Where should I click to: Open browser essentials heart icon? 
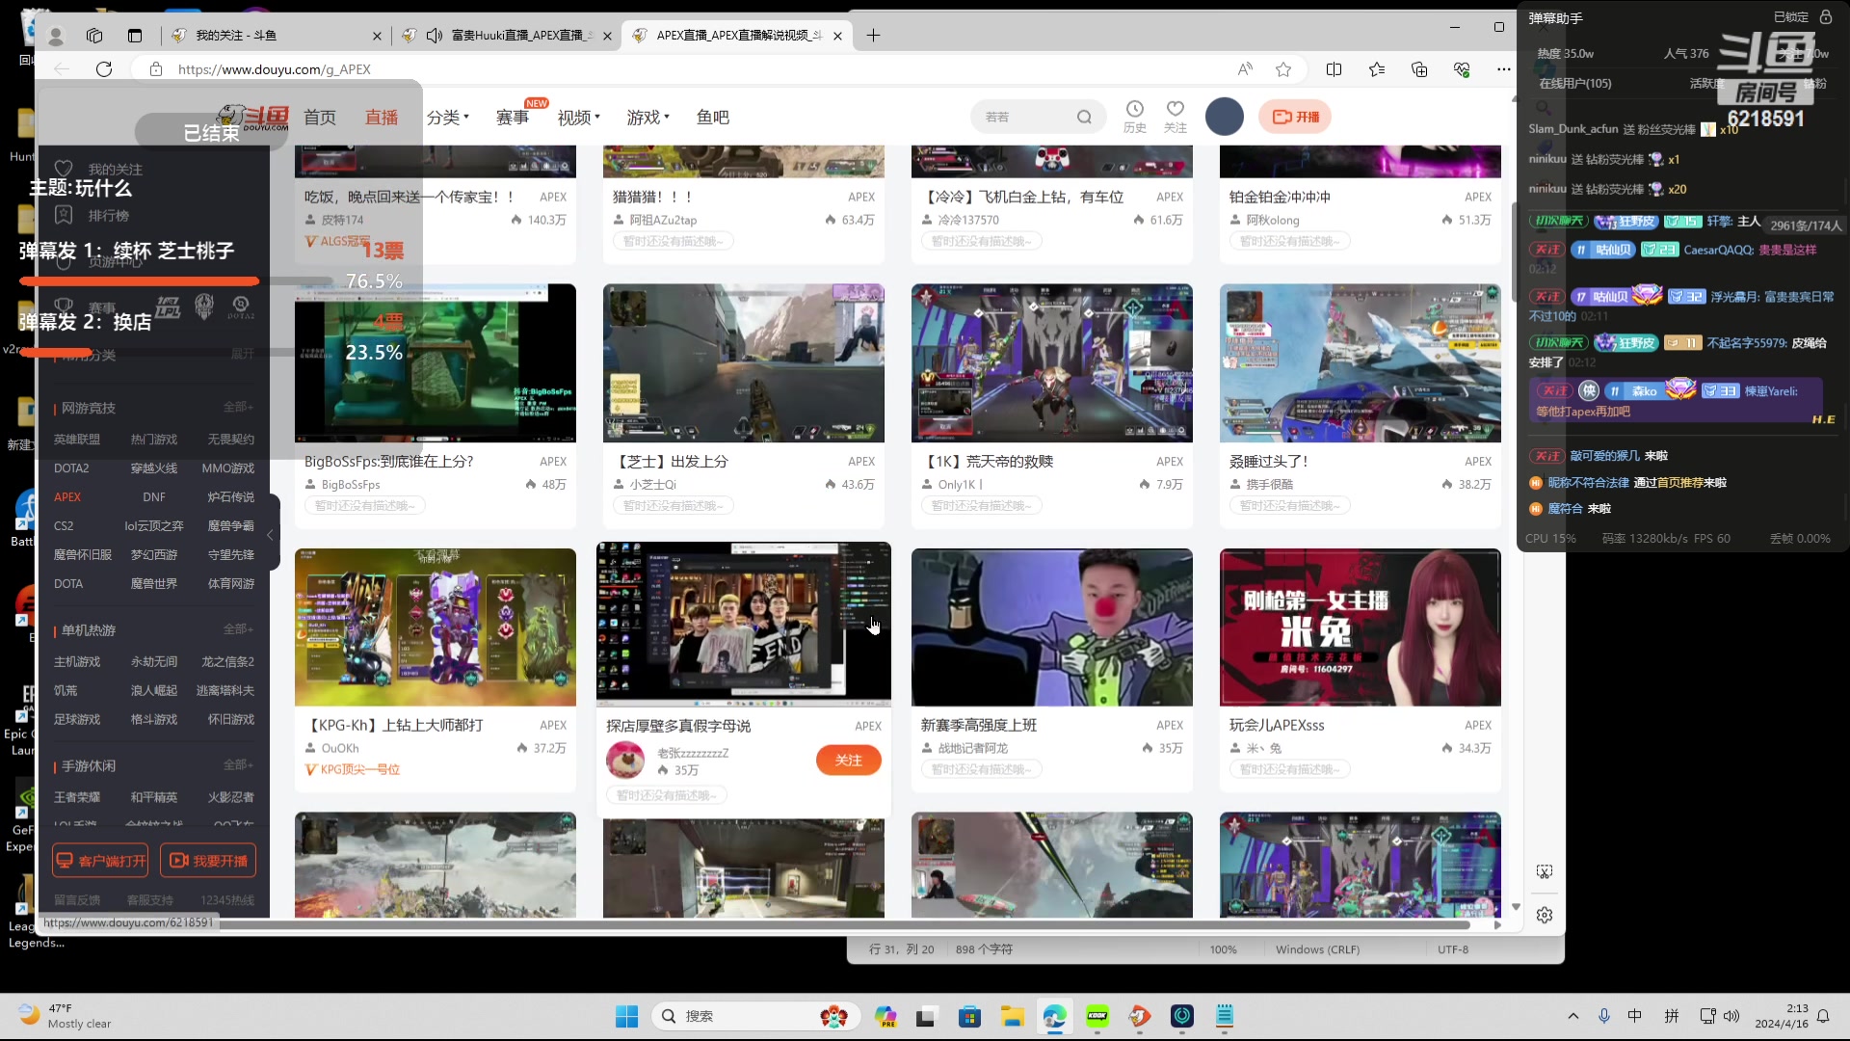point(1462,68)
